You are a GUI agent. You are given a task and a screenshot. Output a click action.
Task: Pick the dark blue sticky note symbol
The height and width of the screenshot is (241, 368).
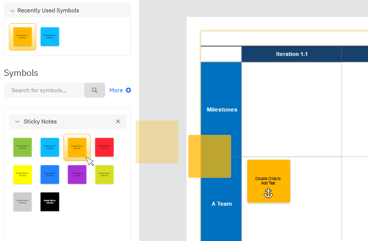click(50, 175)
